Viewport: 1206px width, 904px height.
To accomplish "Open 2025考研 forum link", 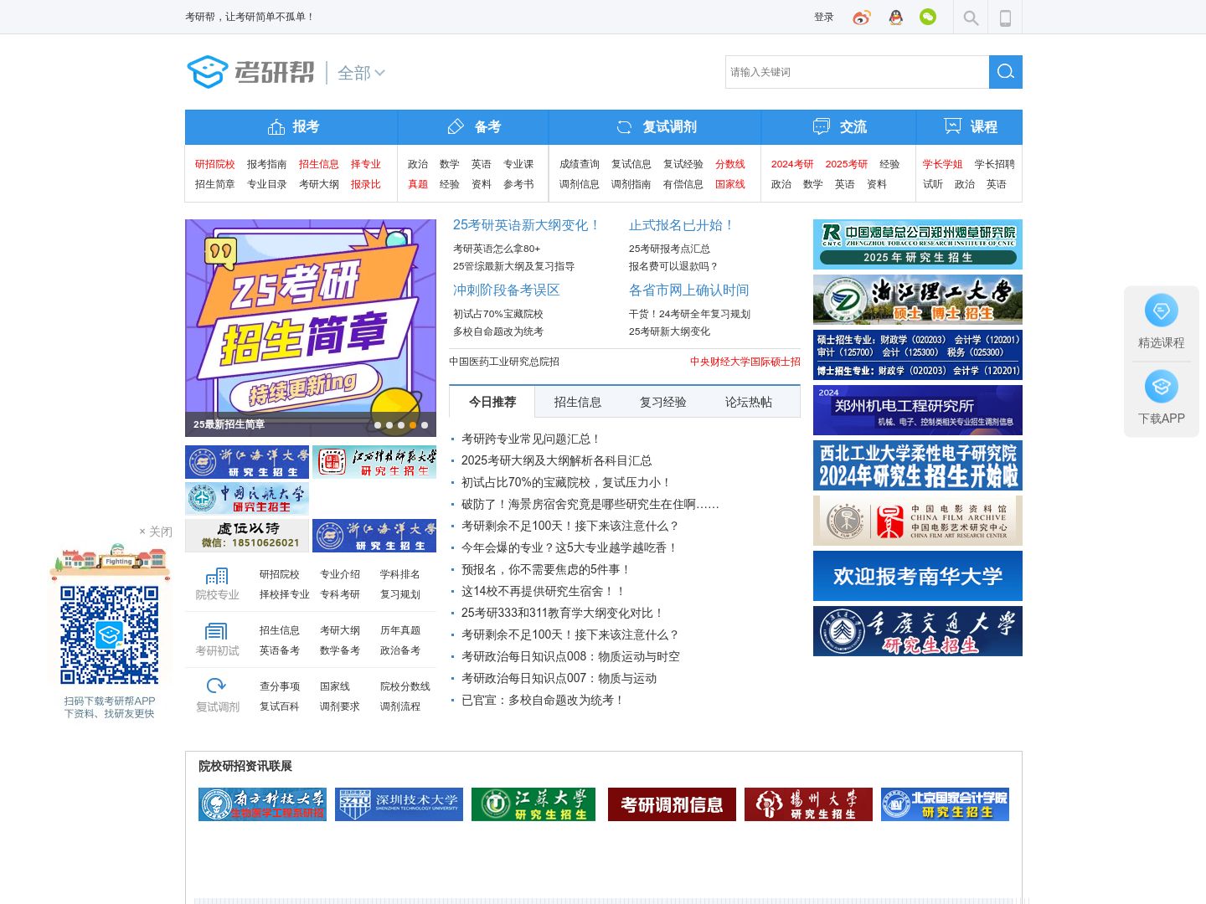I will tap(846, 164).
